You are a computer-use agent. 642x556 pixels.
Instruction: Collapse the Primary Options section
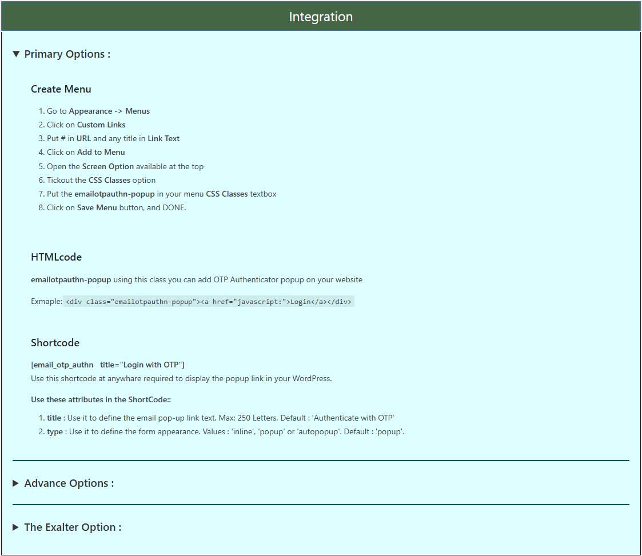pos(66,54)
